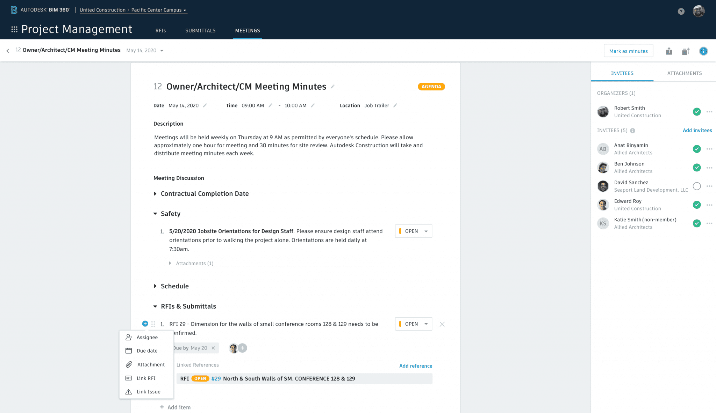Click the edit pencil next to Location
The image size is (716, 413).
[x=395, y=105]
